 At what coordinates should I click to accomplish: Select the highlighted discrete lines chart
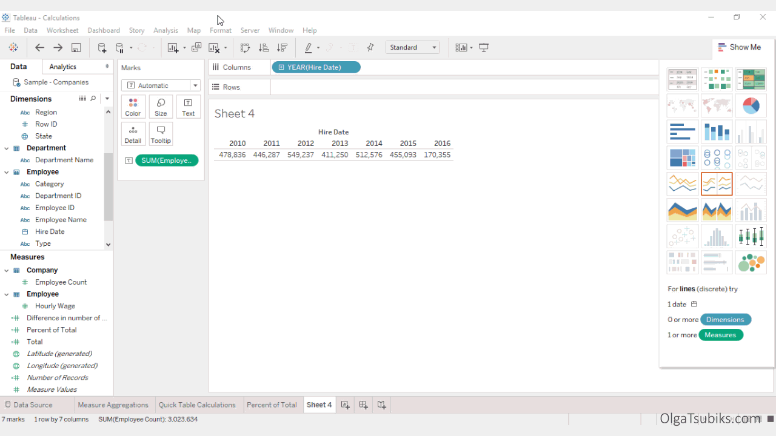coord(717,183)
